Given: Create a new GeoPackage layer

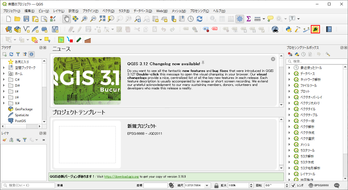Looking at the screenshot, I should [17, 29].
